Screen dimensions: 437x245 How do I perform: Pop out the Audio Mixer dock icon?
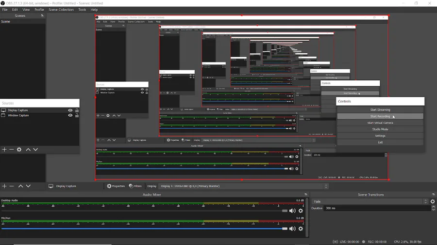tap(306, 195)
